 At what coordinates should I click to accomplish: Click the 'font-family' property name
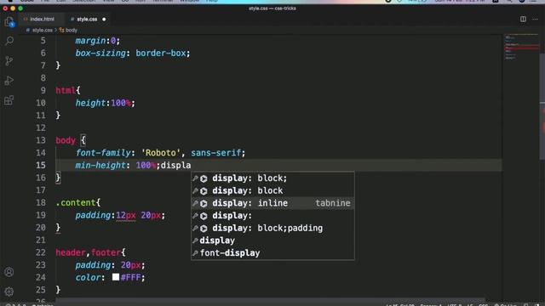tap(103, 153)
